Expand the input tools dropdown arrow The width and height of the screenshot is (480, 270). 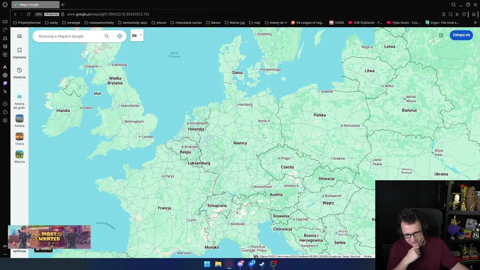click(141, 35)
